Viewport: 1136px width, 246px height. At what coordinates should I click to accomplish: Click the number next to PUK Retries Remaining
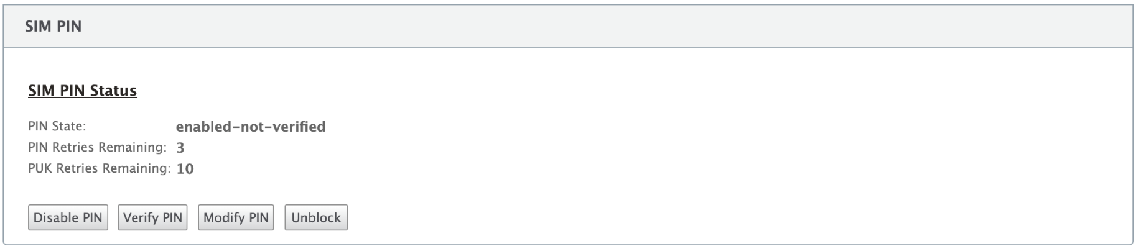point(185,169)
